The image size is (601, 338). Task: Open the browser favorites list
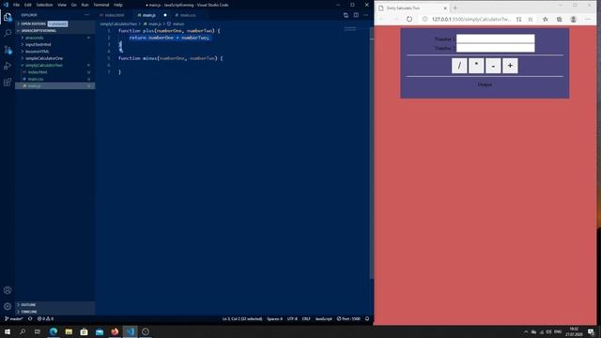tap(545, 19)
